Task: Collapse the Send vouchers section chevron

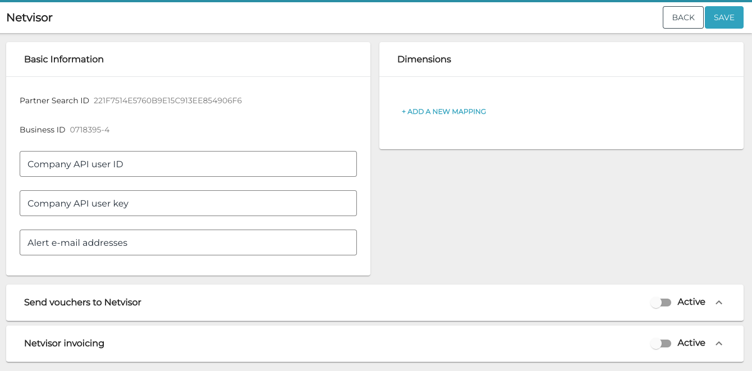Action: coord(719,302)
